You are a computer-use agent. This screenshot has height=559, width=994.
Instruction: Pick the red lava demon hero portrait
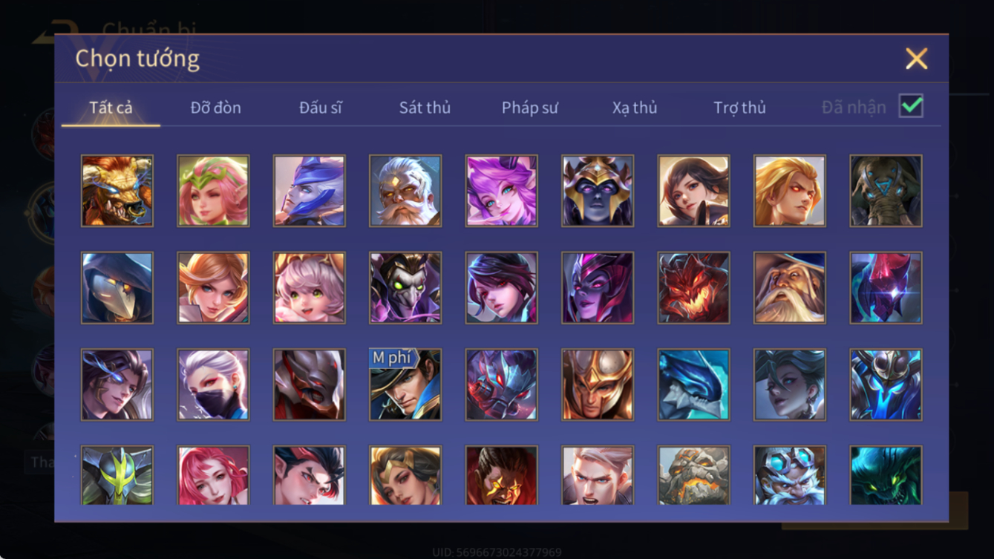tap(693, 288)
